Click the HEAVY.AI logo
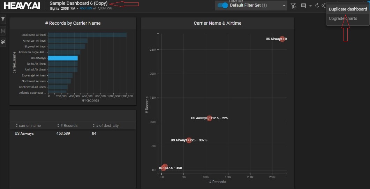This screenshot has height=189, width=370. pyautogui.click(x=22, y=6)
